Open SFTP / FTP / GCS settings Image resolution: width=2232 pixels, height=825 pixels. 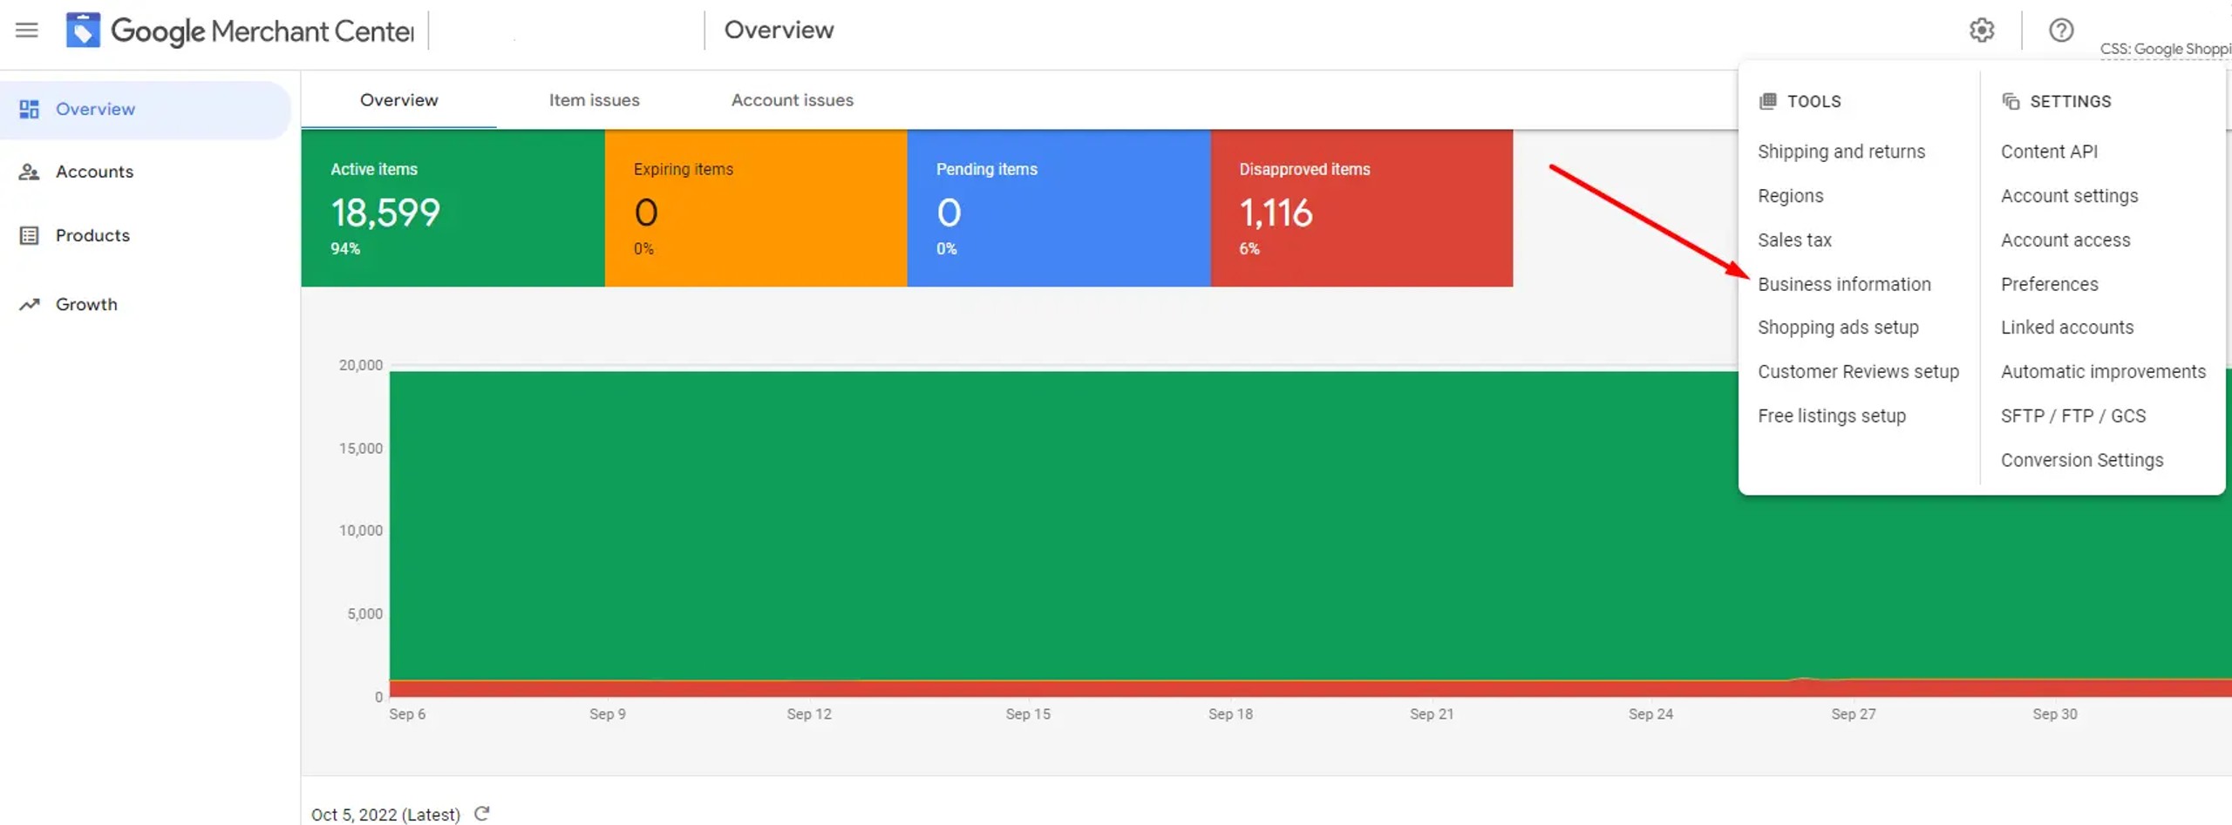pyautogui.click(x=2073, y=416)
